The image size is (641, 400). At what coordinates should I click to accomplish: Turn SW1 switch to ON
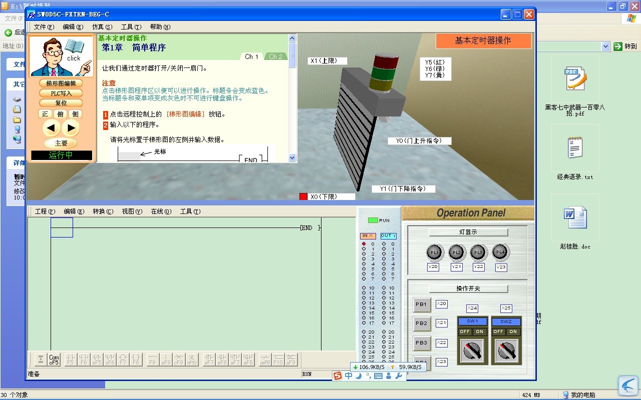coord(480,331)
